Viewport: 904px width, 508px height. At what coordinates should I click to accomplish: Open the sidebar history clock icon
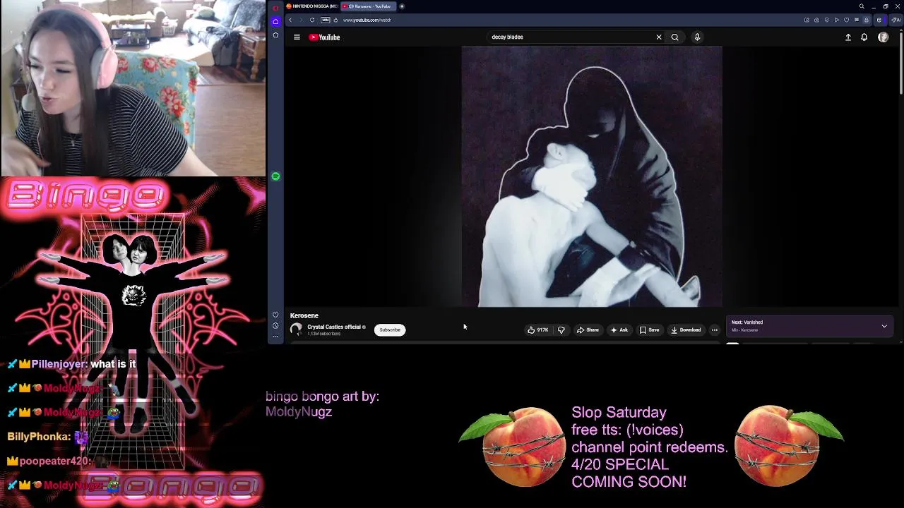pyautogui.click(x=275, y=326)
